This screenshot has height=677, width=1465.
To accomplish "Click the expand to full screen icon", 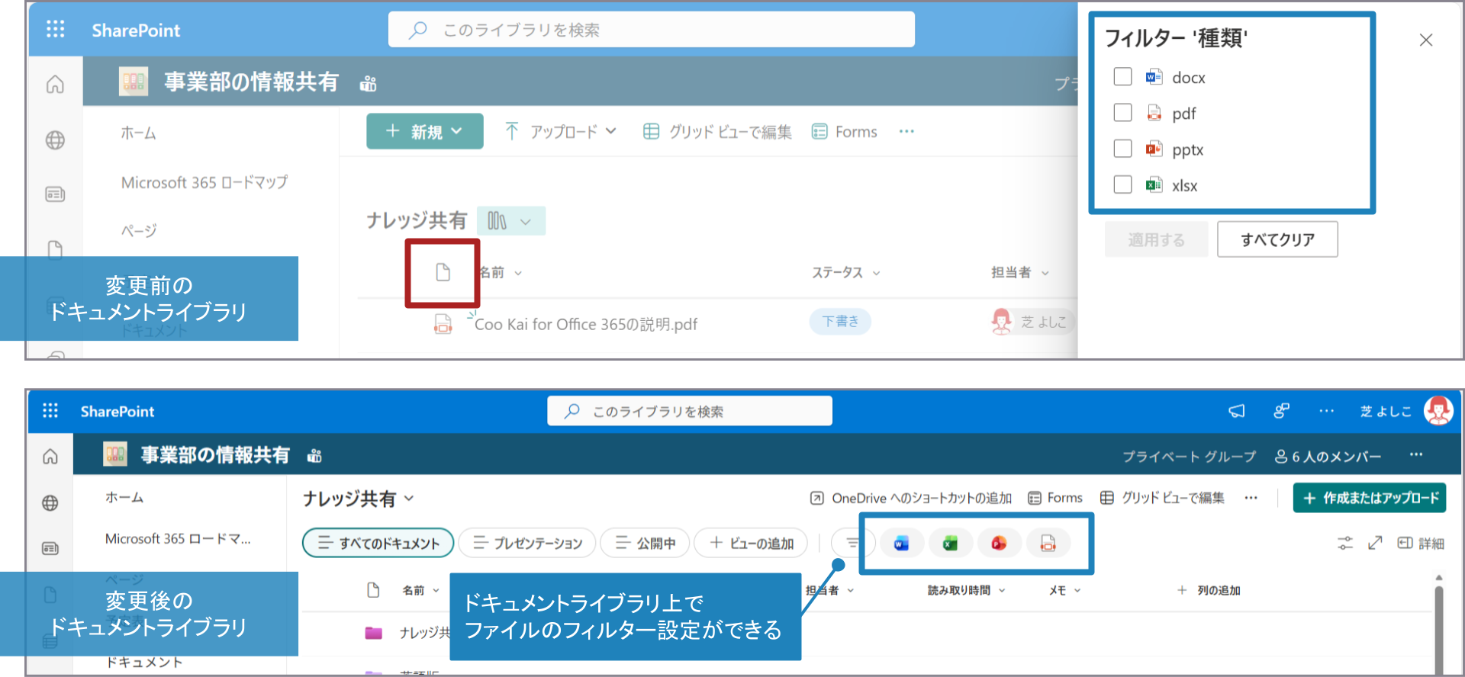I will tap(1375, 543).
